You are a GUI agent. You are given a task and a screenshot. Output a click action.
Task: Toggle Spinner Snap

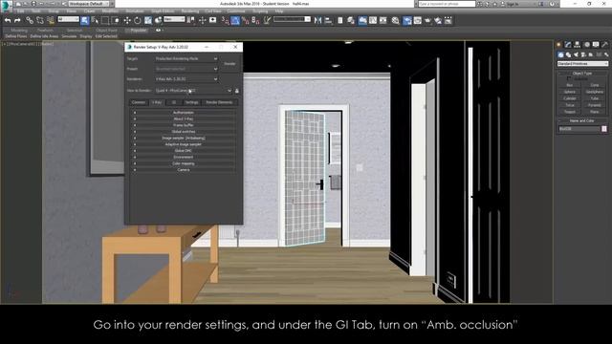coord(255,20)
